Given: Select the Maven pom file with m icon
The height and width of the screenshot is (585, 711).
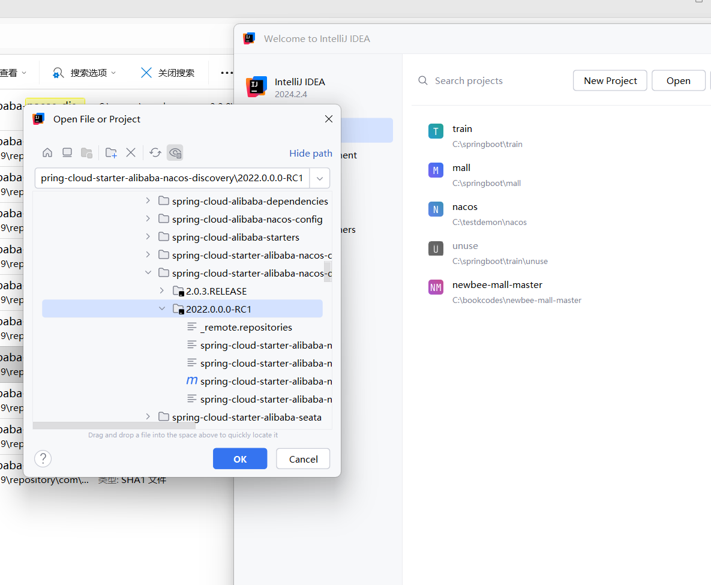Looking at the screenshot, I should 182,381.
